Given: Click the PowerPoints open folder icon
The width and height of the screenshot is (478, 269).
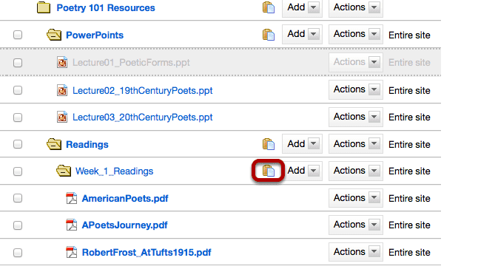Looking at the screenshot, I should 54,35.
